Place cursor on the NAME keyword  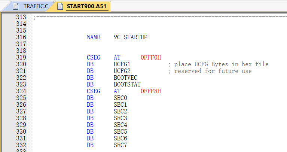[93, 37]
